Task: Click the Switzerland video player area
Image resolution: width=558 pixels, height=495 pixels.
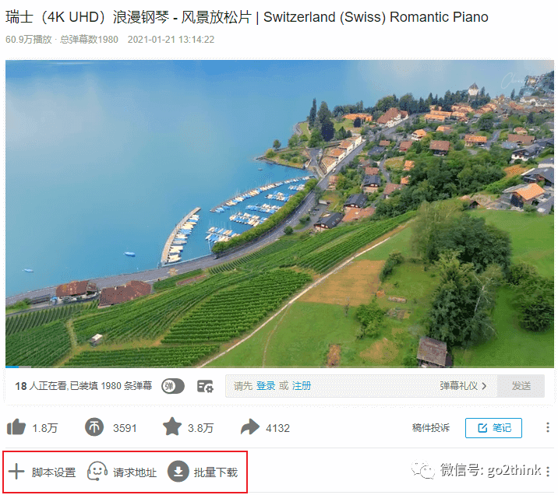Action: point(279,213)
